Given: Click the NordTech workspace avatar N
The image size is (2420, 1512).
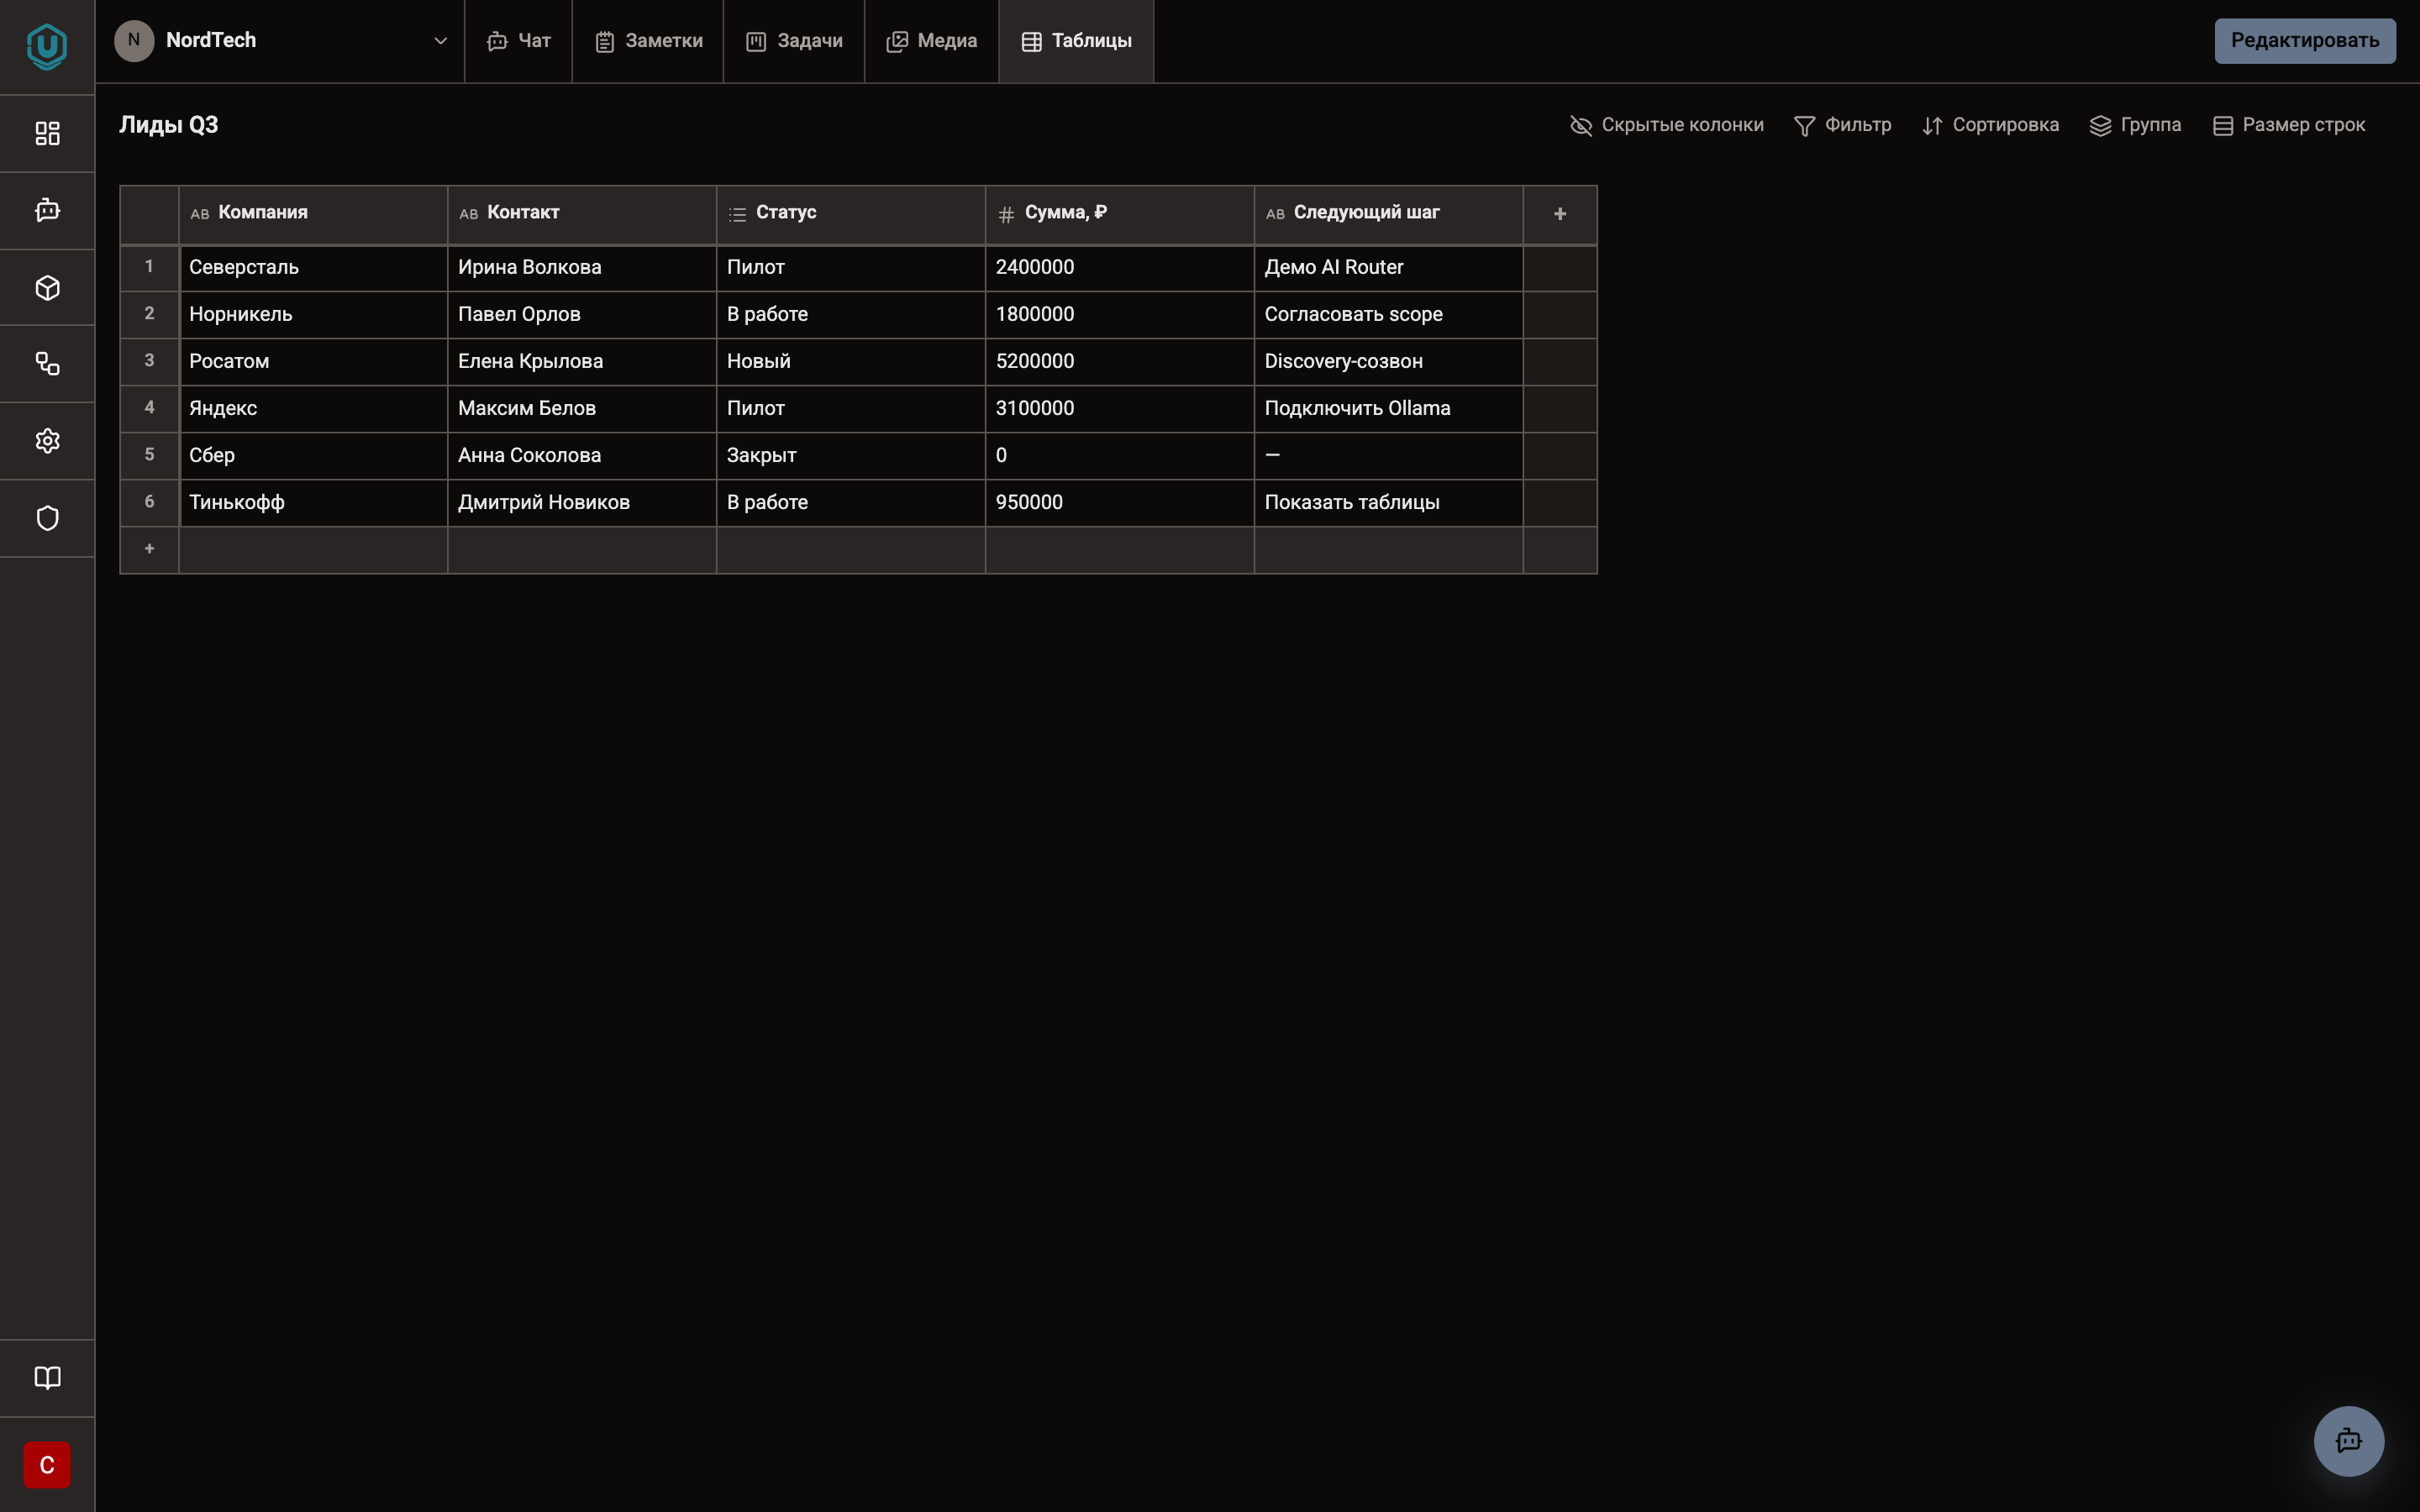Looking at the screenshot, I should pyautogui.click(x=134, y=41).
